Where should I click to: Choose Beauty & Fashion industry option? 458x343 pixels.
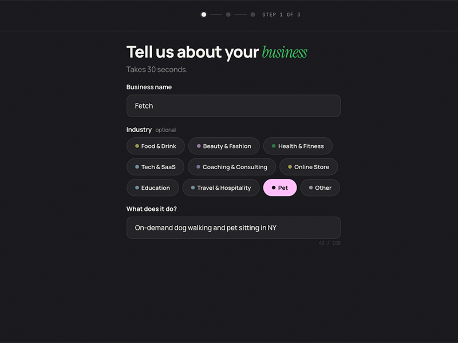[224, 146]
